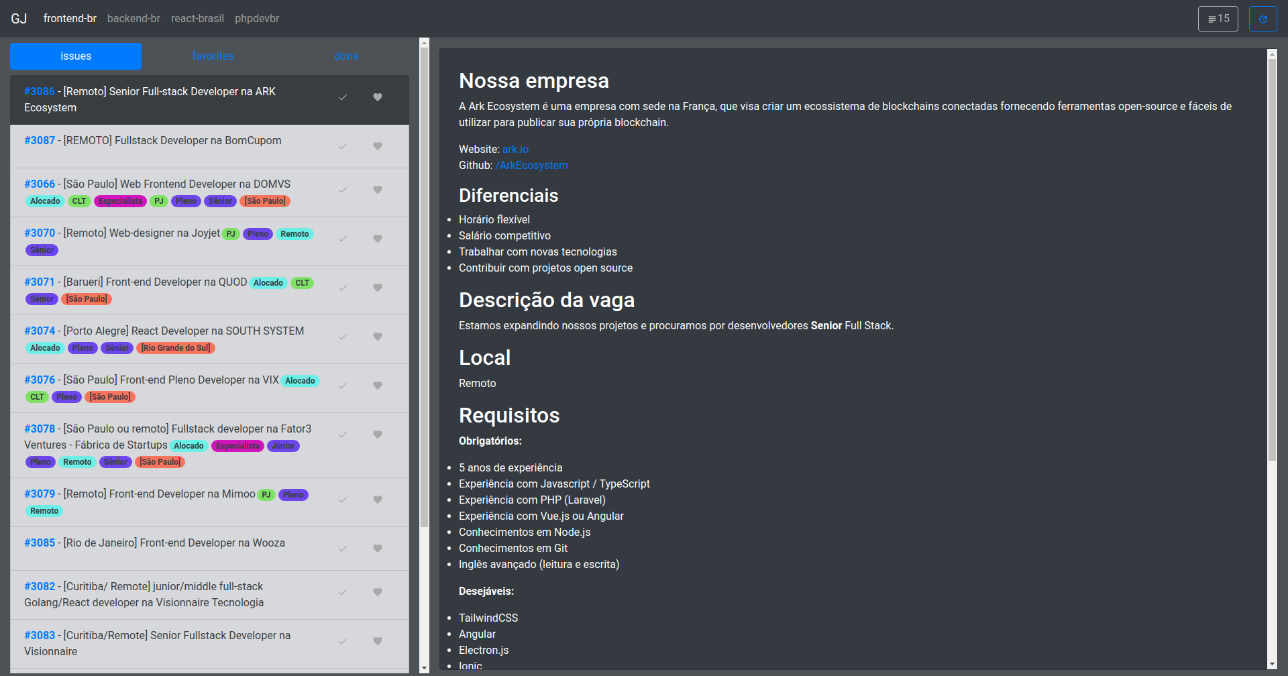Mark issue #3076 VIX as done
The height and width of the screenshot is (676, 1288).
coord(343,386)
